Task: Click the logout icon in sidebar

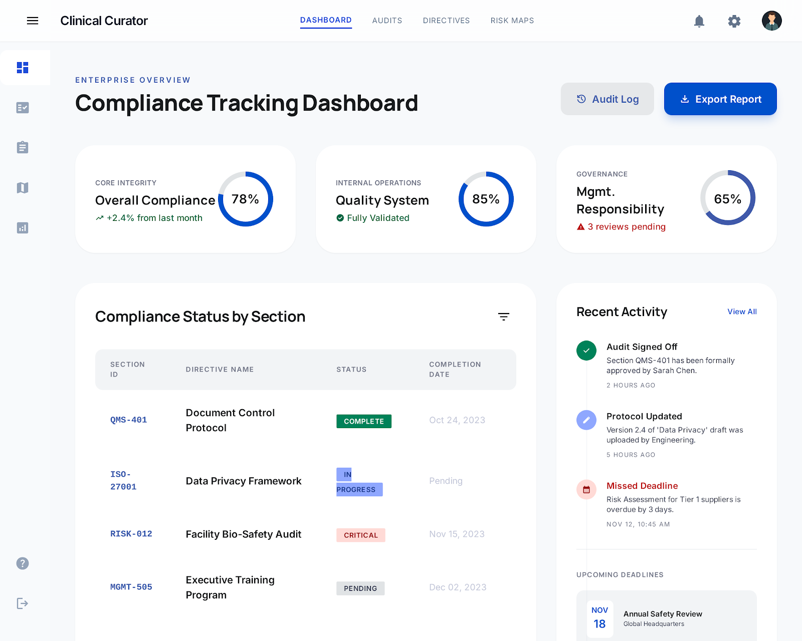Action: tap(23, 603)
